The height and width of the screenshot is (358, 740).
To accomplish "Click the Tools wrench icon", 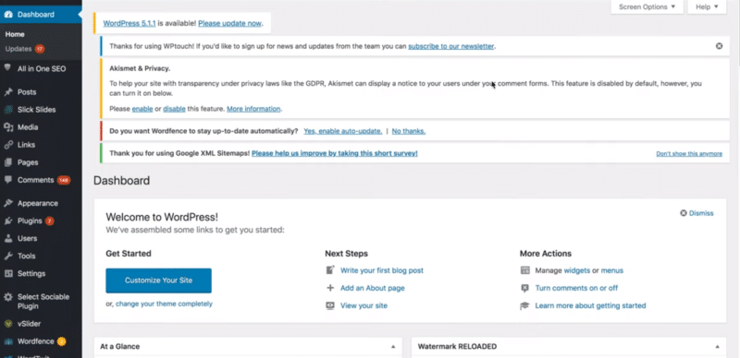I will pos(8,257).
